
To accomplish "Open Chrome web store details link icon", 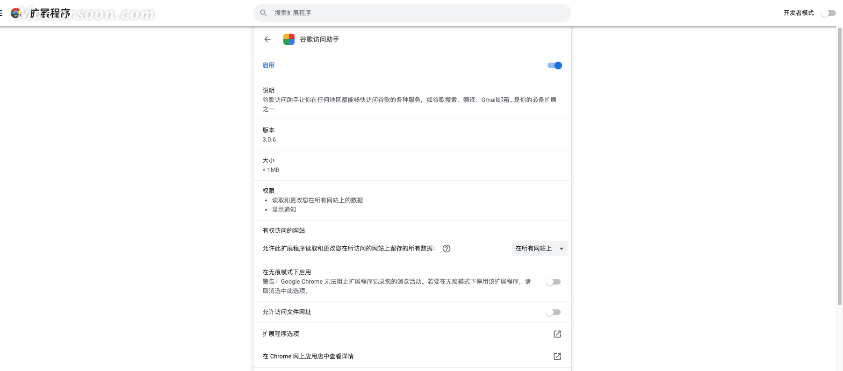I will coord(557,357).
